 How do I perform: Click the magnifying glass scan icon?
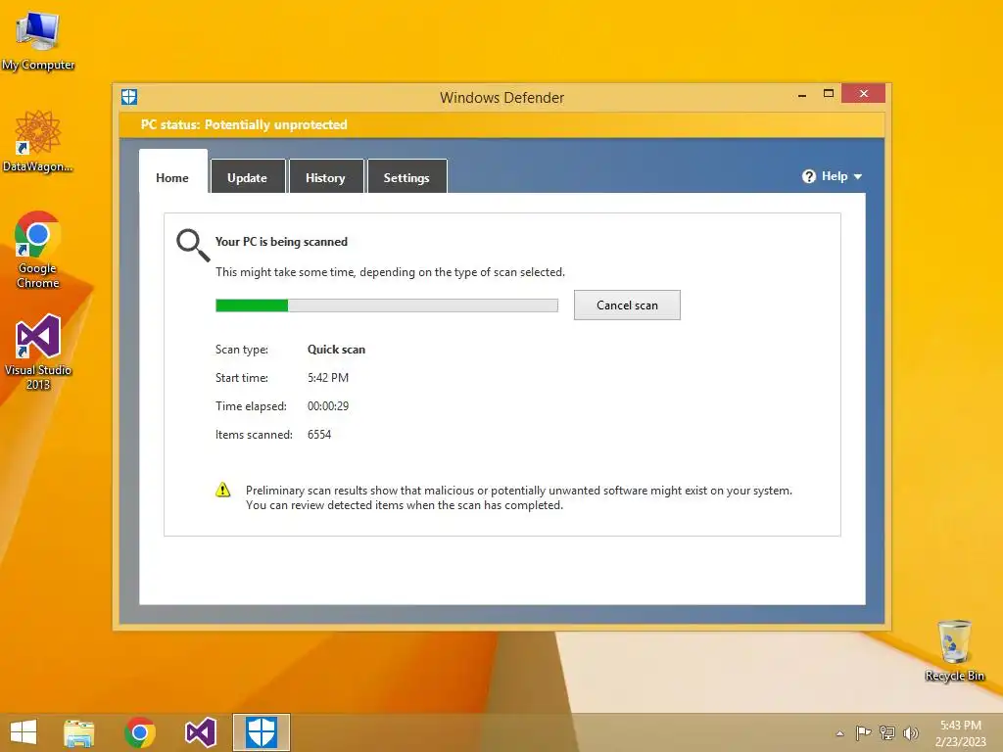tap(193, 246)
